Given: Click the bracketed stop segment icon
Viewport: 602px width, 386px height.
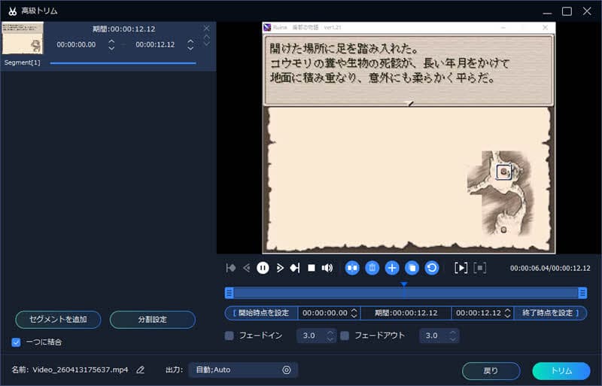Looking at the screenshot, I should coord(480,268).
